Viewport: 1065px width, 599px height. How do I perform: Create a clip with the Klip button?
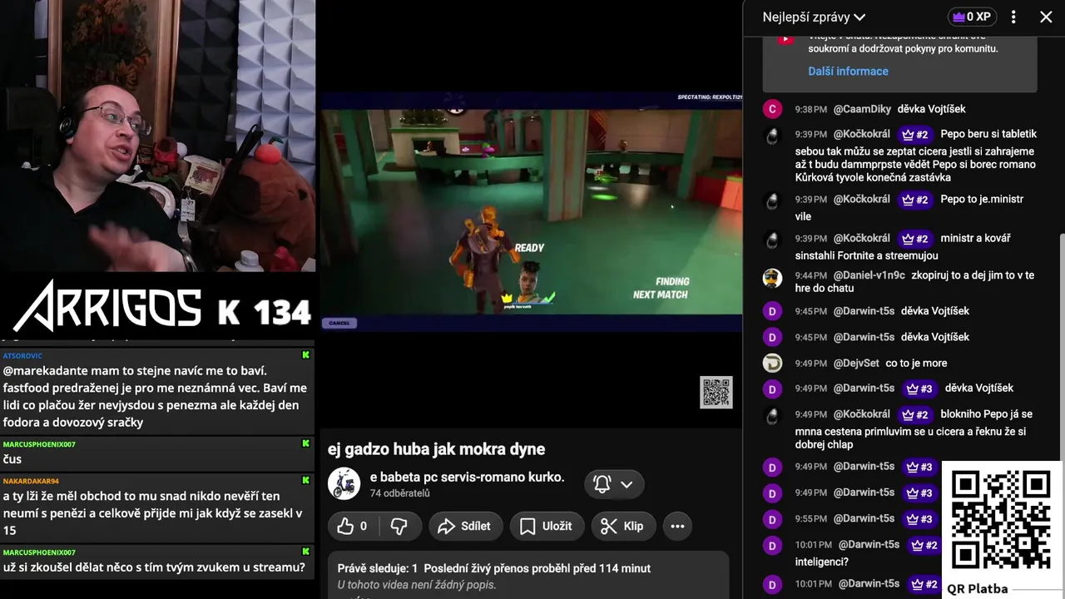[x=622, y=526]
